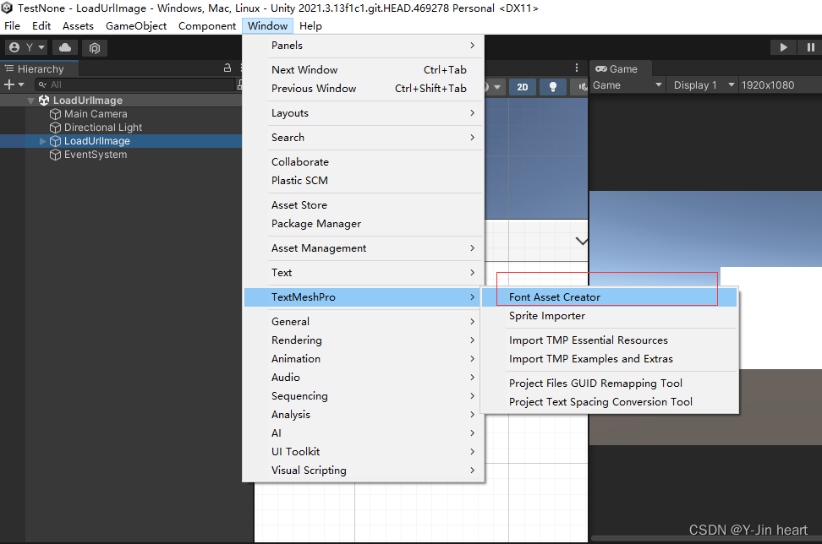Open Asset Store from the menu
Image resolution: width=822 pixels, height=544 pixels.
(x=363, y=205)
